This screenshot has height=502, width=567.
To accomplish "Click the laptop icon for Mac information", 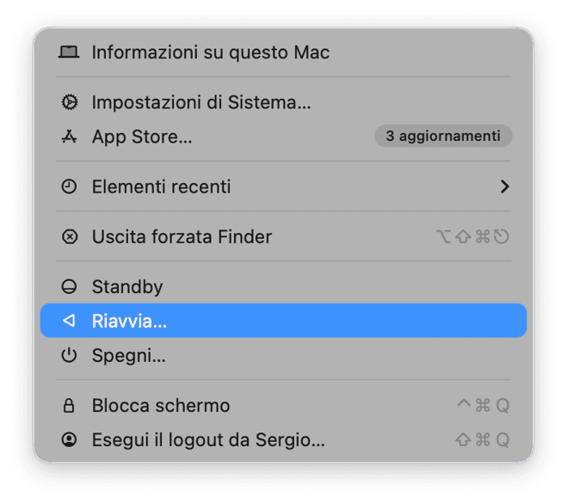I will pos(70,53).
